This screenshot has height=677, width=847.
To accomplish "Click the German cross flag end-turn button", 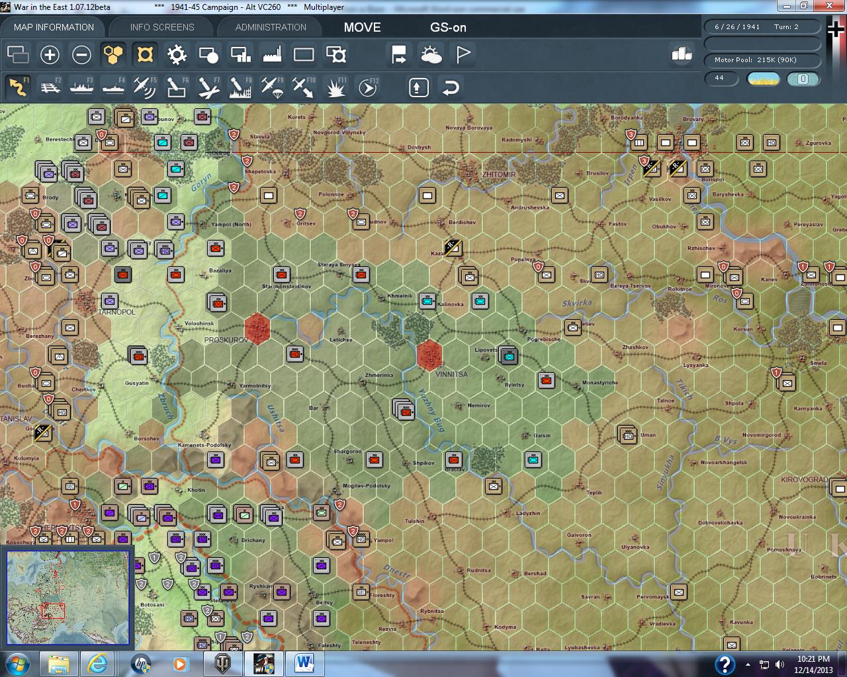I will 836,30.
